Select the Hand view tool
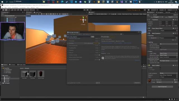The image size is (179, 101). click(x=3, y=10)
